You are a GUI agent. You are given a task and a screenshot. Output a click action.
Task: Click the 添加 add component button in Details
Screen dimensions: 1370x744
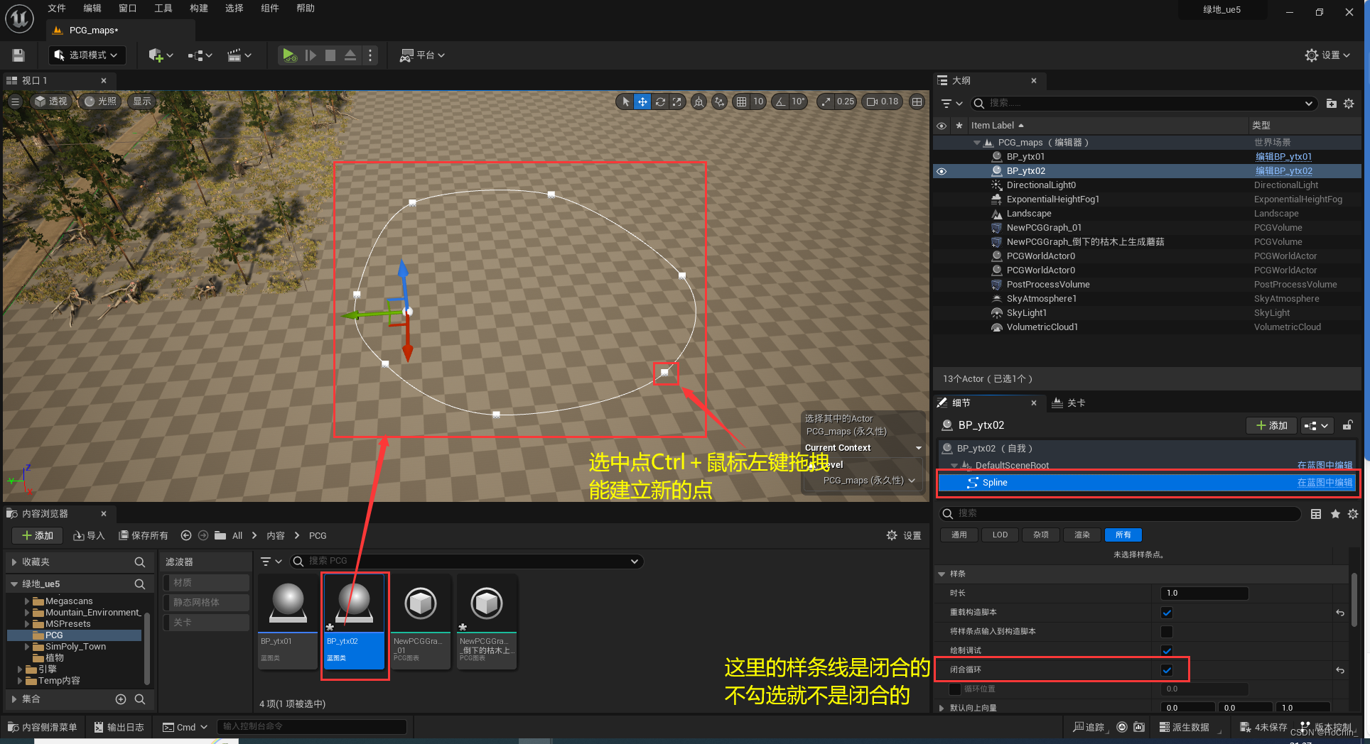click(1271, 425)
